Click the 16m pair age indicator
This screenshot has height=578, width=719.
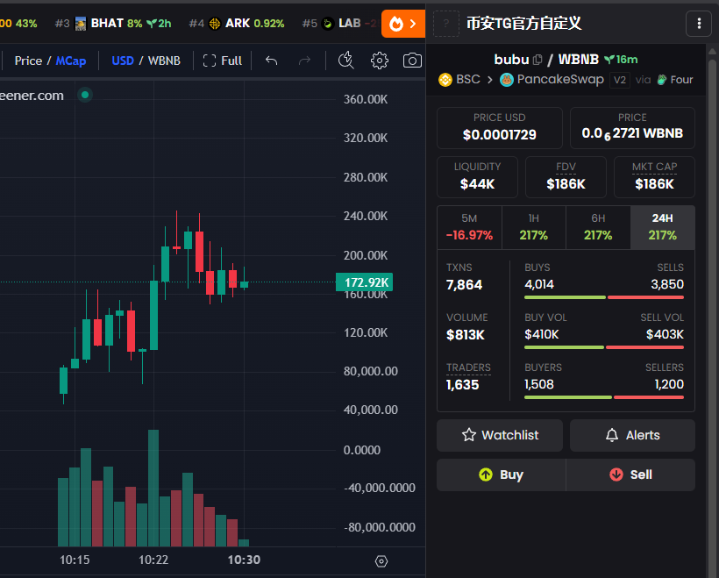(622, 60)
